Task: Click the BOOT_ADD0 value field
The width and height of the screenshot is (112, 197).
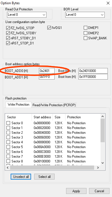Action: 47,71
